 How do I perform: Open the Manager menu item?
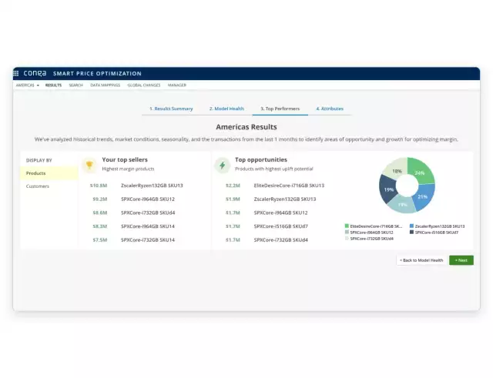coord(177,85)
